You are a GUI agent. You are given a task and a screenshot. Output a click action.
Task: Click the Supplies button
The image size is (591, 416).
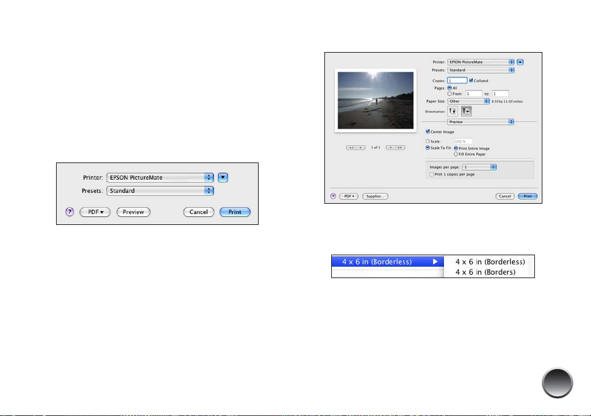click(x=375, y=196)
